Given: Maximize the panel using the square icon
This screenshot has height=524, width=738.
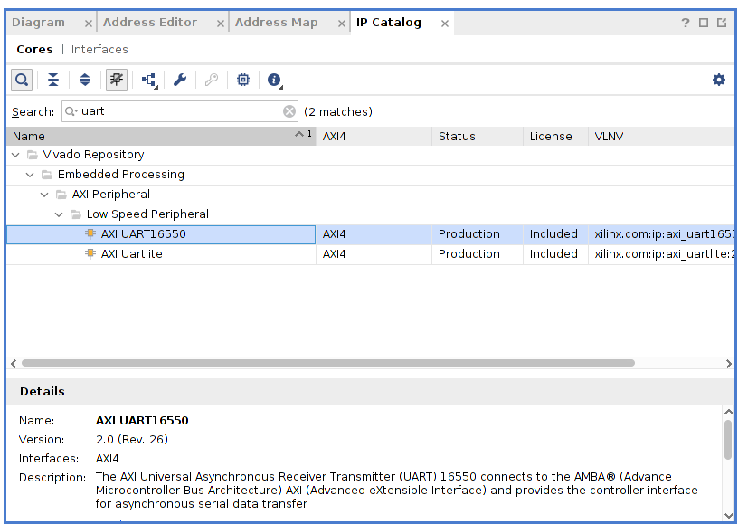Looking at the screenshot, I should [704, 23].
